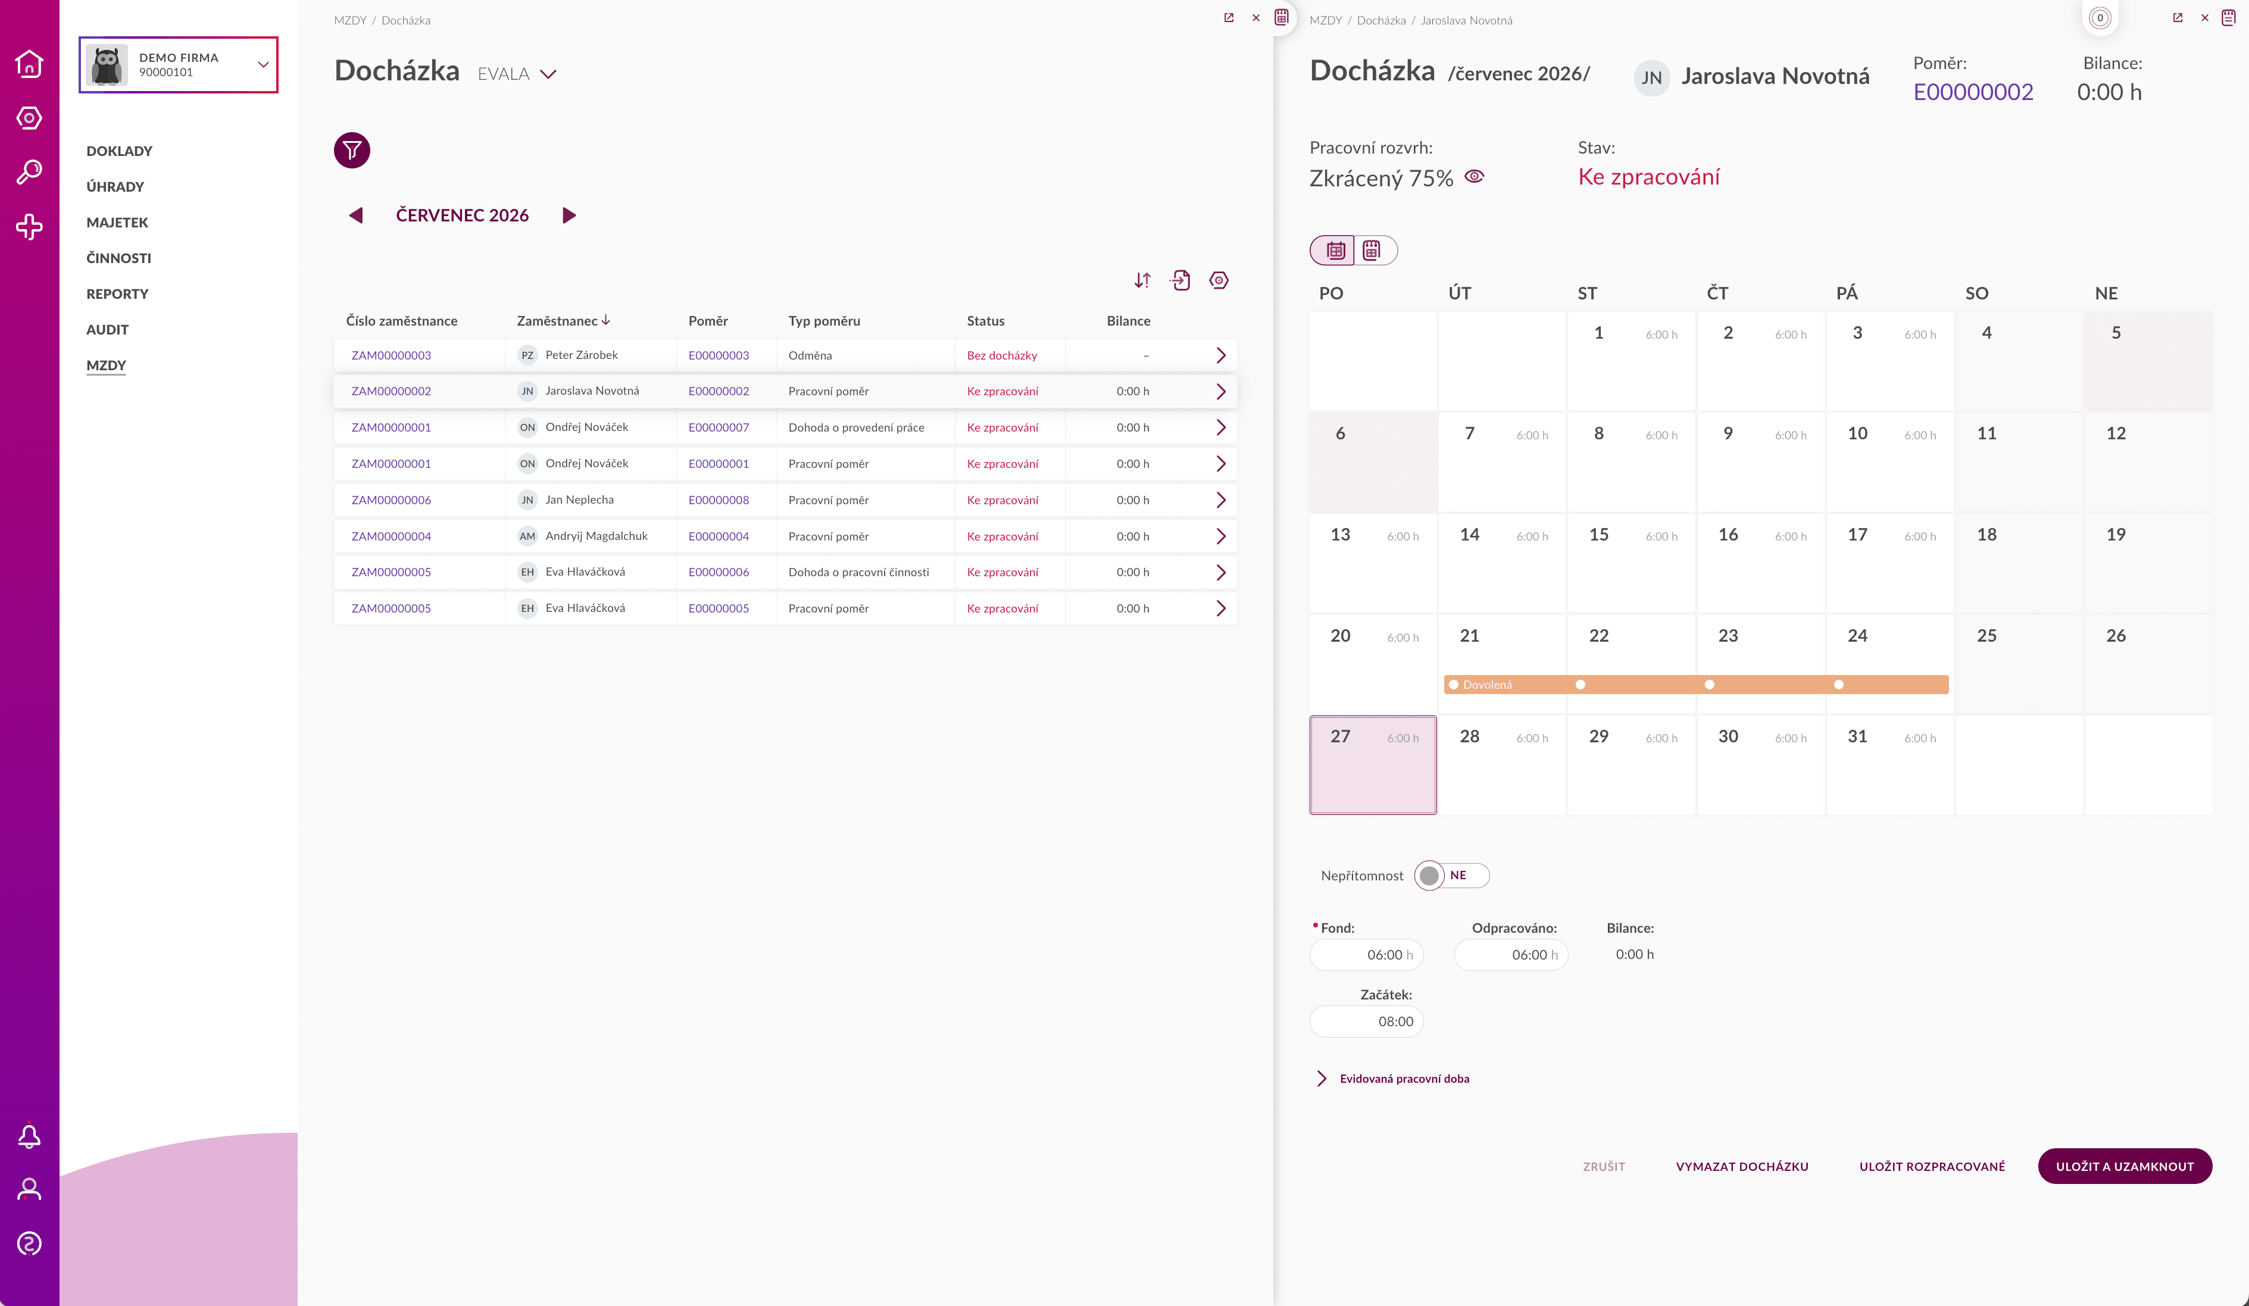The height and width of the screenshot is (1306, 2249).
Task: Open Poměr link E00000002 in header
Action: coord(1972,92)
